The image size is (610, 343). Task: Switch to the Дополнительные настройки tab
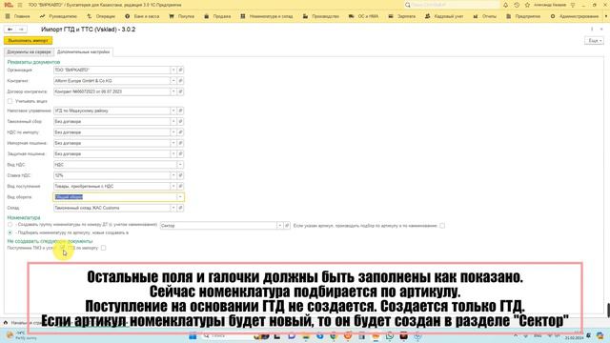pyautogui.click(x=83, y=51)
